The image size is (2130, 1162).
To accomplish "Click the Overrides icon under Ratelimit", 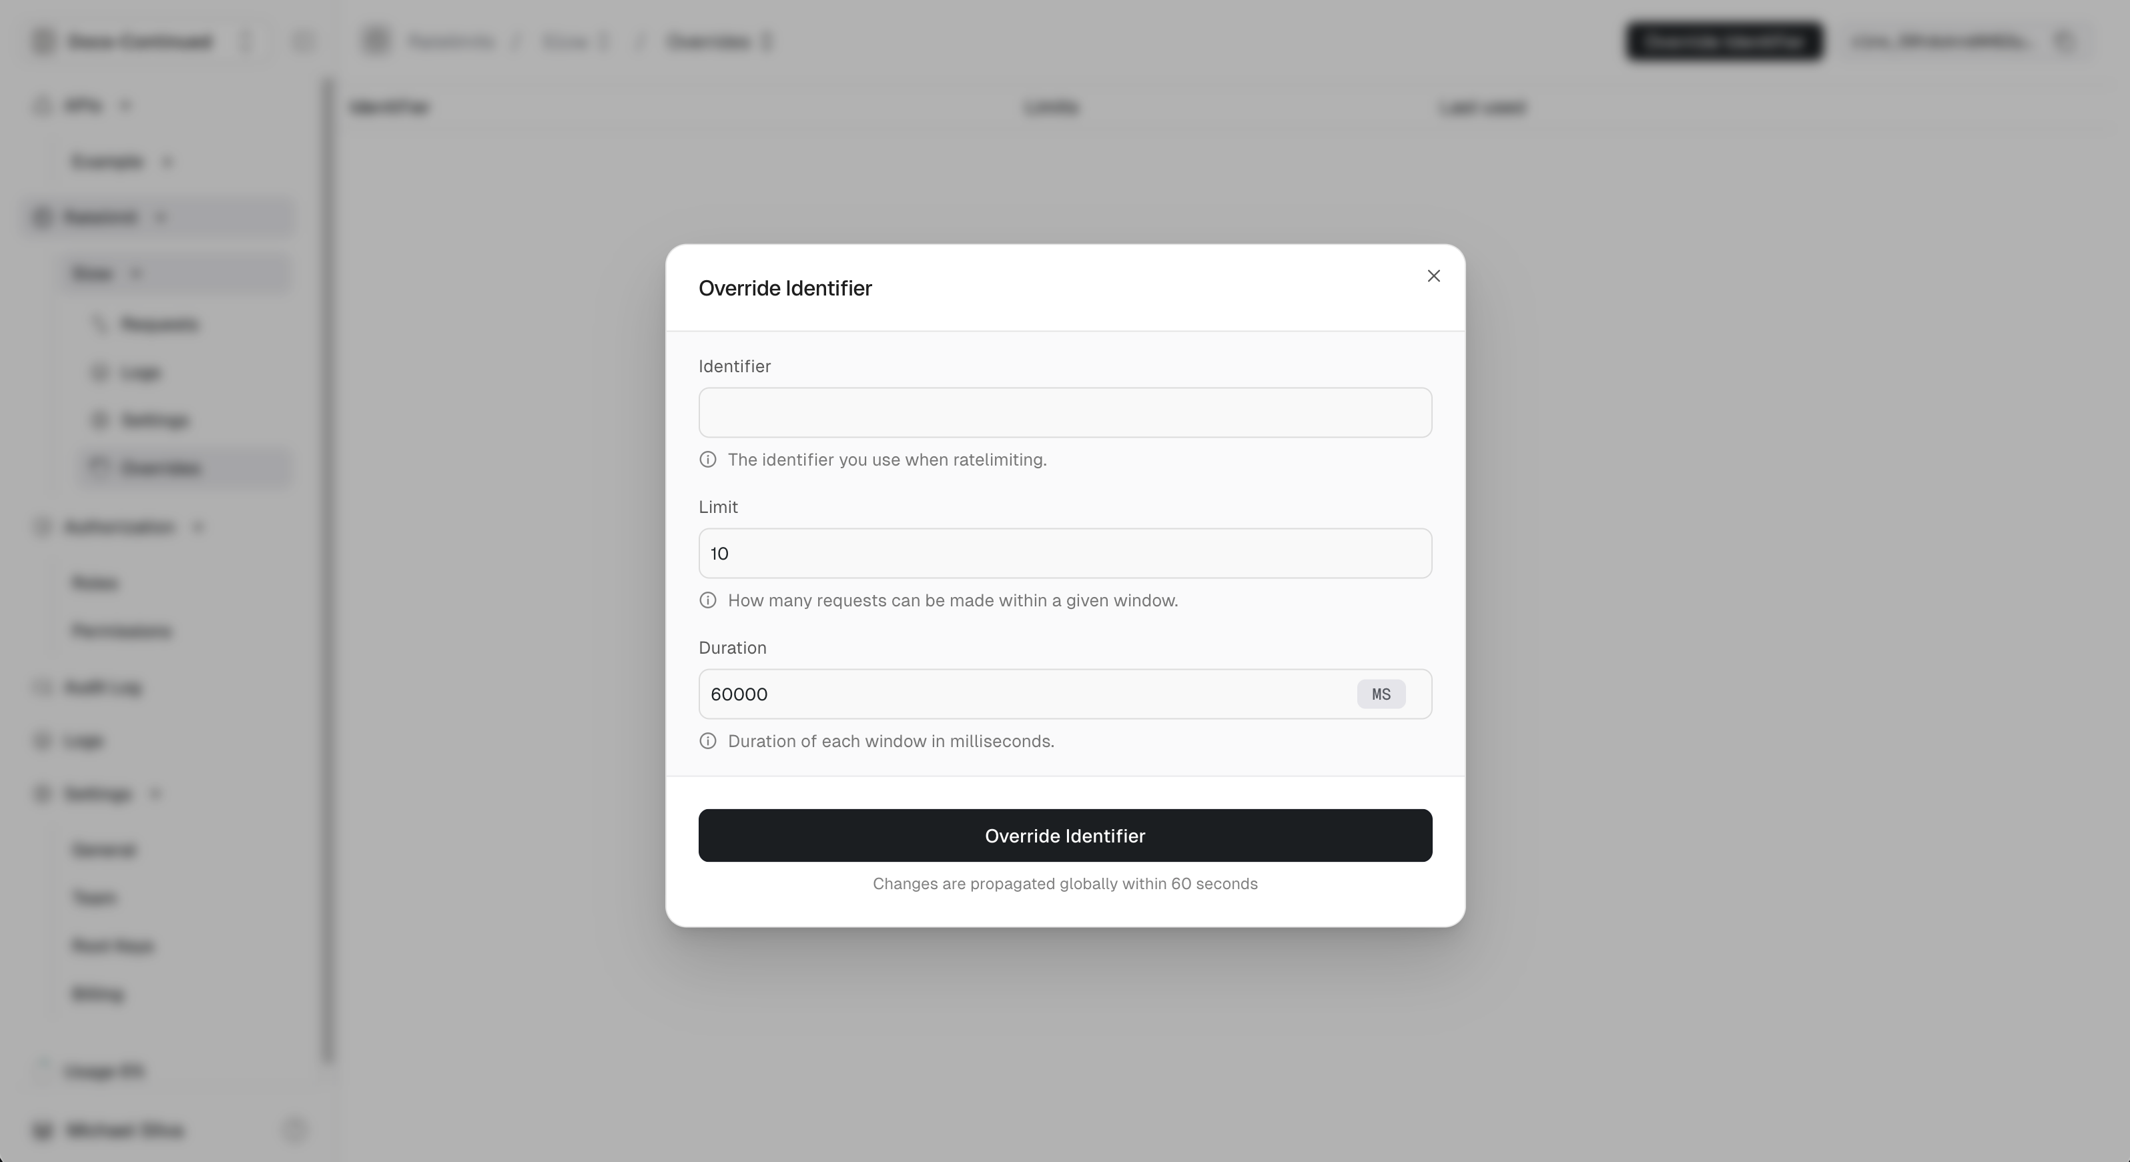I will 99,467.
